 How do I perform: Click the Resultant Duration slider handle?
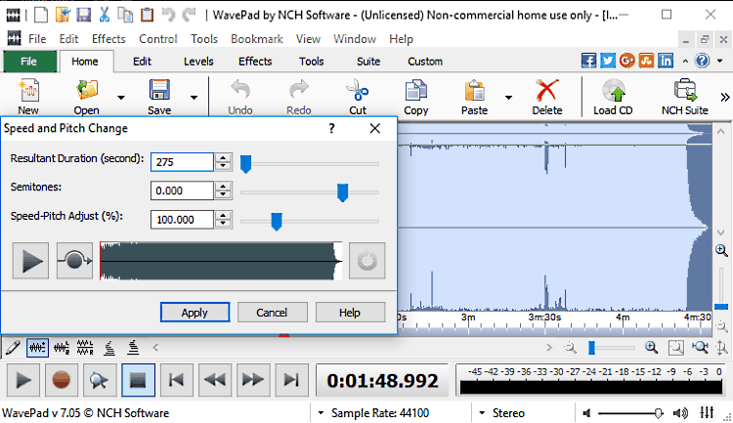tap(246, 164)
